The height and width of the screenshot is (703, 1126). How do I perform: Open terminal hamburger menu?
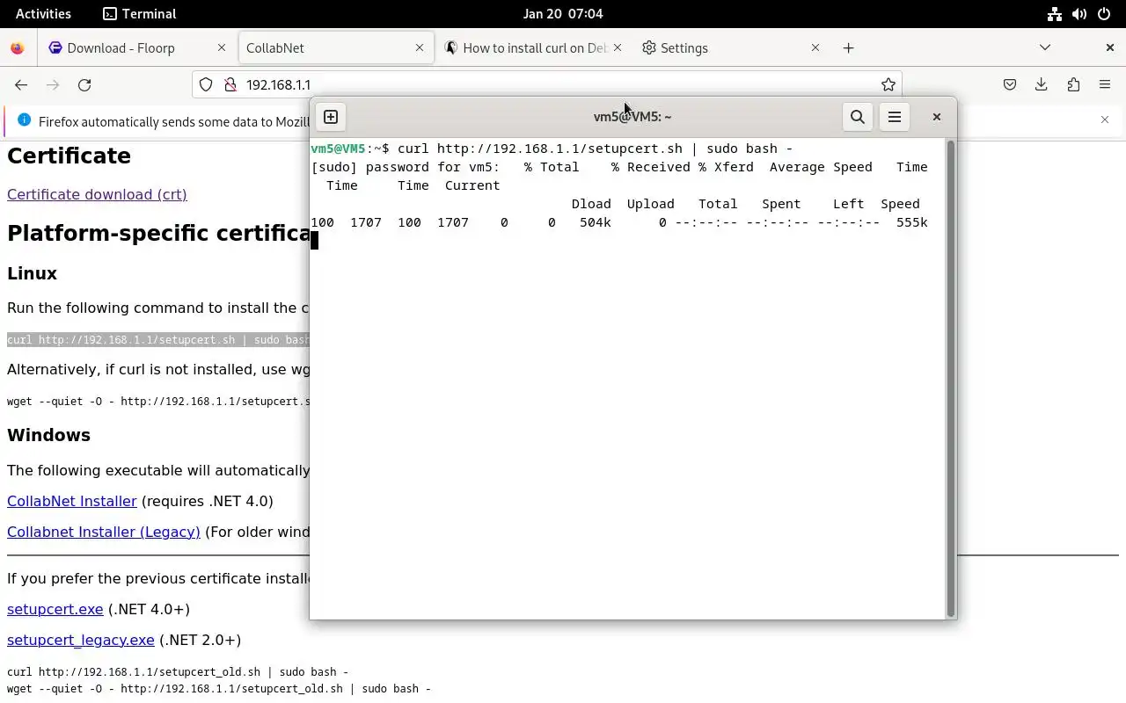tap(895, 117)
